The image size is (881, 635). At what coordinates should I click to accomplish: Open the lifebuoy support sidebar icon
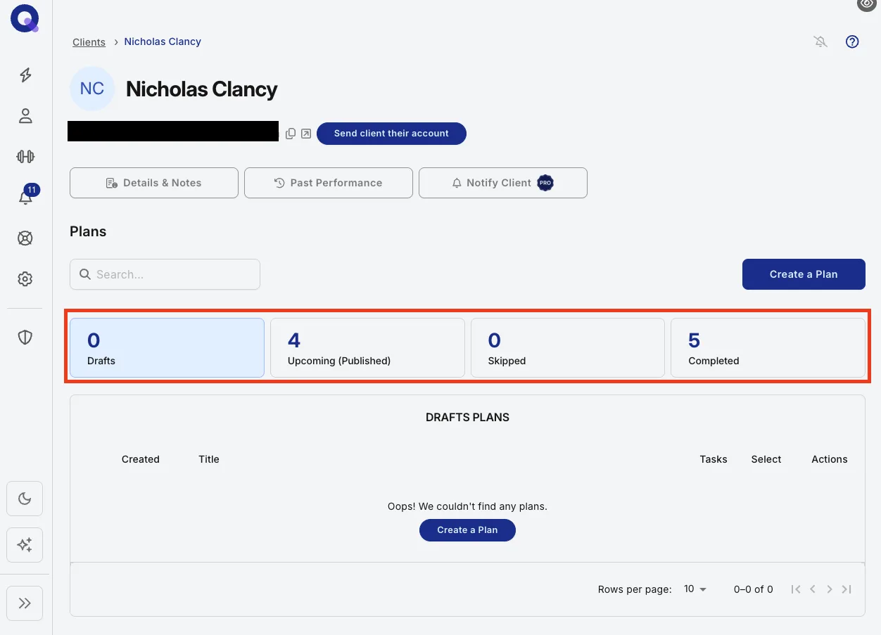coord(25,238)
